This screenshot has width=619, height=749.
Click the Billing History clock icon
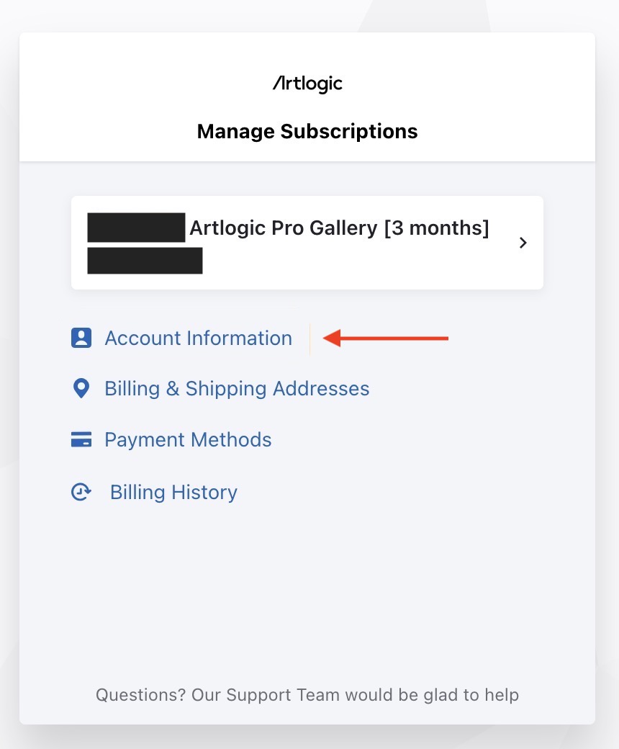tap(81, 492)
